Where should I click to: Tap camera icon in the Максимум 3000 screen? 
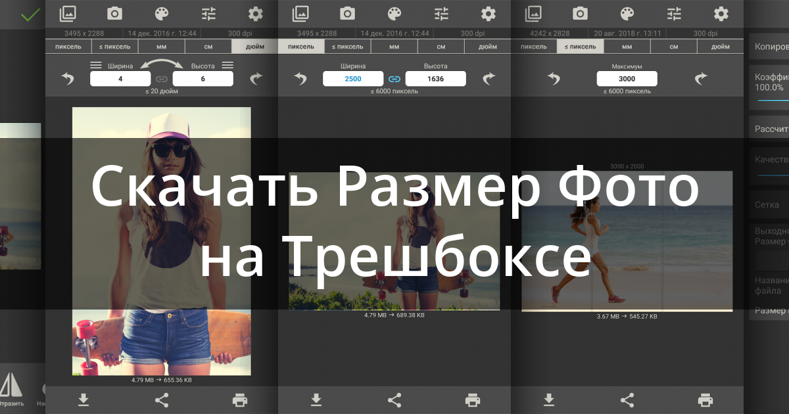(581, 13)
